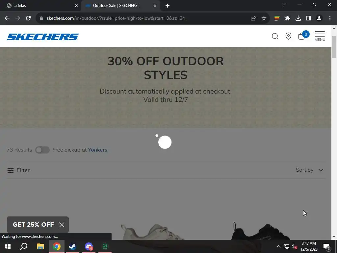337x253 pixels.
Task: Open the Skechers site search icon
Action: 275,36
